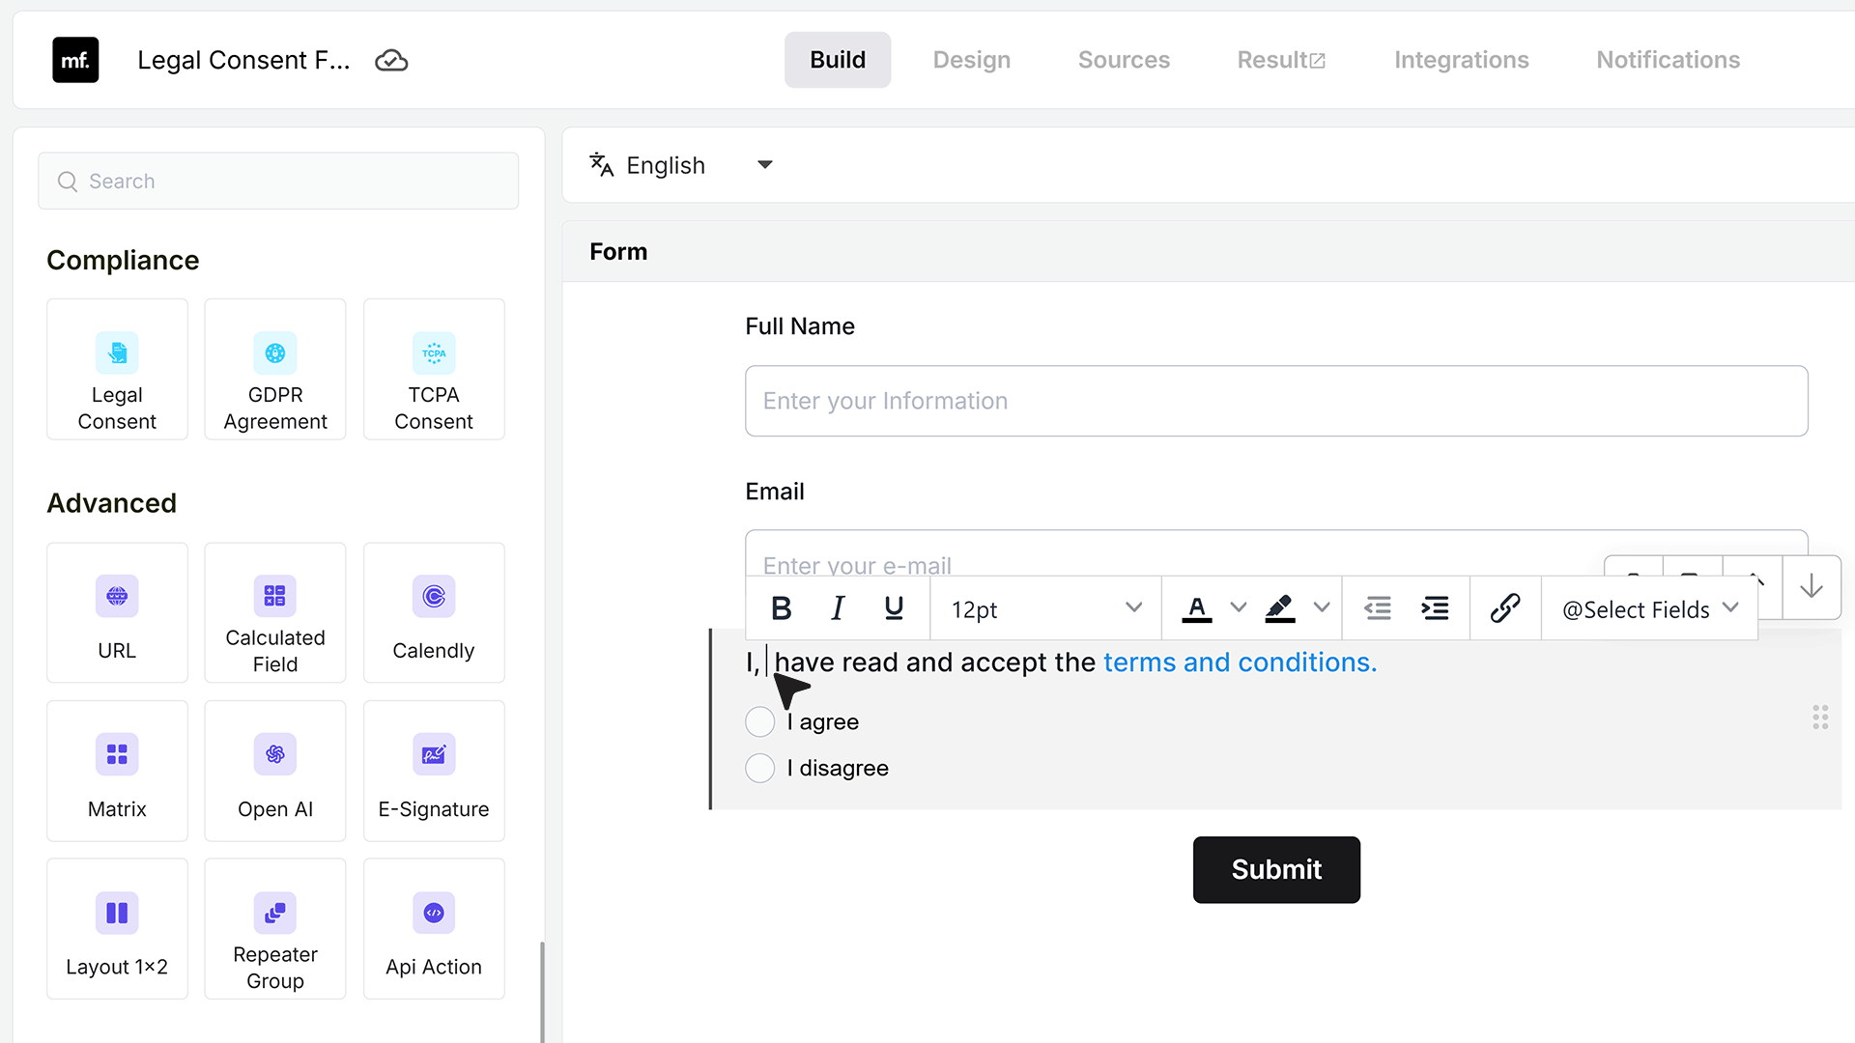Decrease indent in text toolbar
This screenshot has width=1855, height=1043.
click(1377, 608)
